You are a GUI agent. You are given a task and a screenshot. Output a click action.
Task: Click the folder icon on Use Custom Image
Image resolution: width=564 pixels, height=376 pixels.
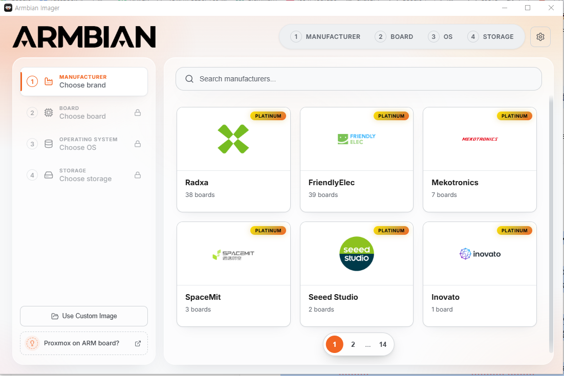[x=55, y=316]
